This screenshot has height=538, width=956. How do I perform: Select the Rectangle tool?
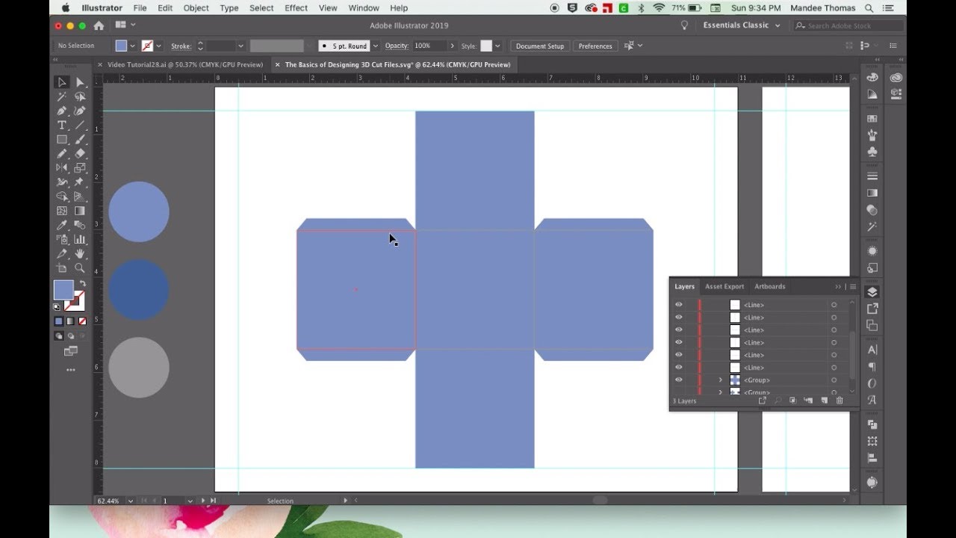tap(62, 139)
